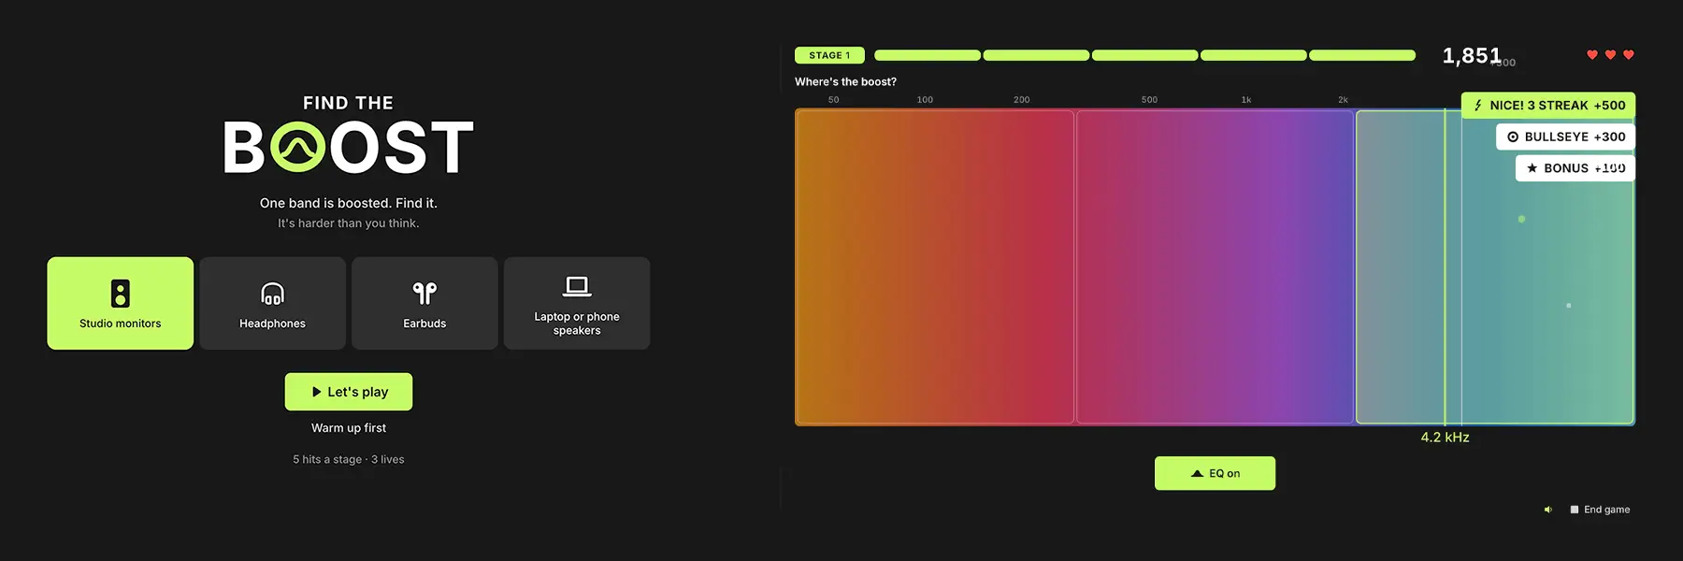
Task: Click the 4.2 kHz frequency label
Action: pyautogui.click(x=1445, y=438)
